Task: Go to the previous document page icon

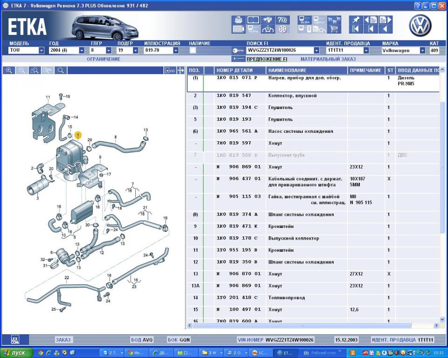Action: 371,20
